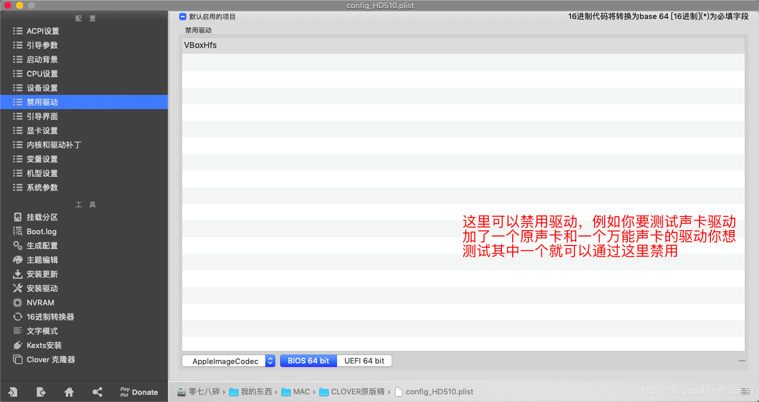This screenshot has width=759, height=402.
Task: Click the Clover 克隆器 copy icon
Action: 18,359
